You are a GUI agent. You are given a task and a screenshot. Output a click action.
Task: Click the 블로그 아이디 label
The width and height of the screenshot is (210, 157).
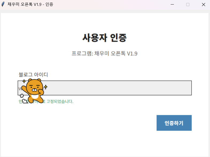pyautogui.click(x=33, y=75)
